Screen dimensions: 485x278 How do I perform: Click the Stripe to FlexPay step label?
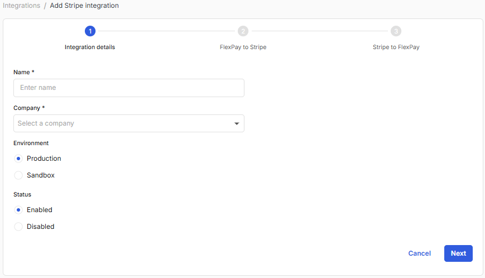(x=396, y=47)
